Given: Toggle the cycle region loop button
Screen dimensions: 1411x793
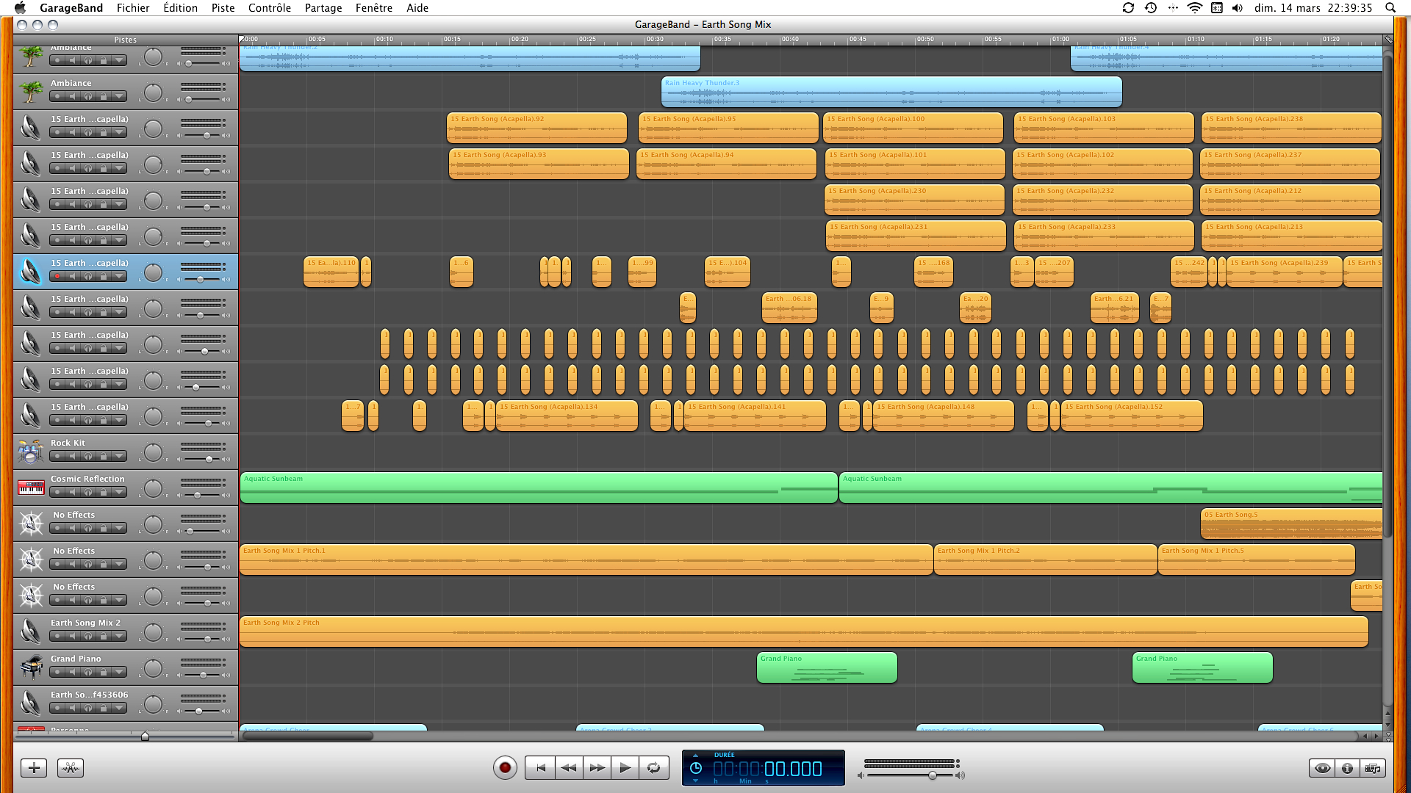Looking at the screenshot, I should click(653, 768).
